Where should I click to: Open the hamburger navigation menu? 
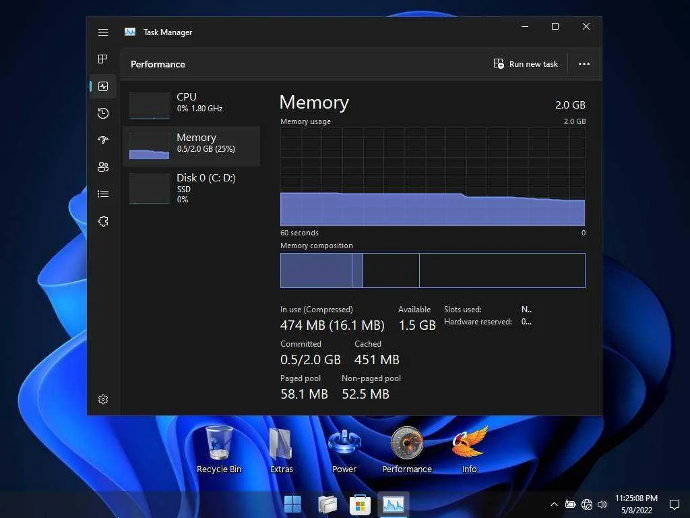[x=103, y=32]
